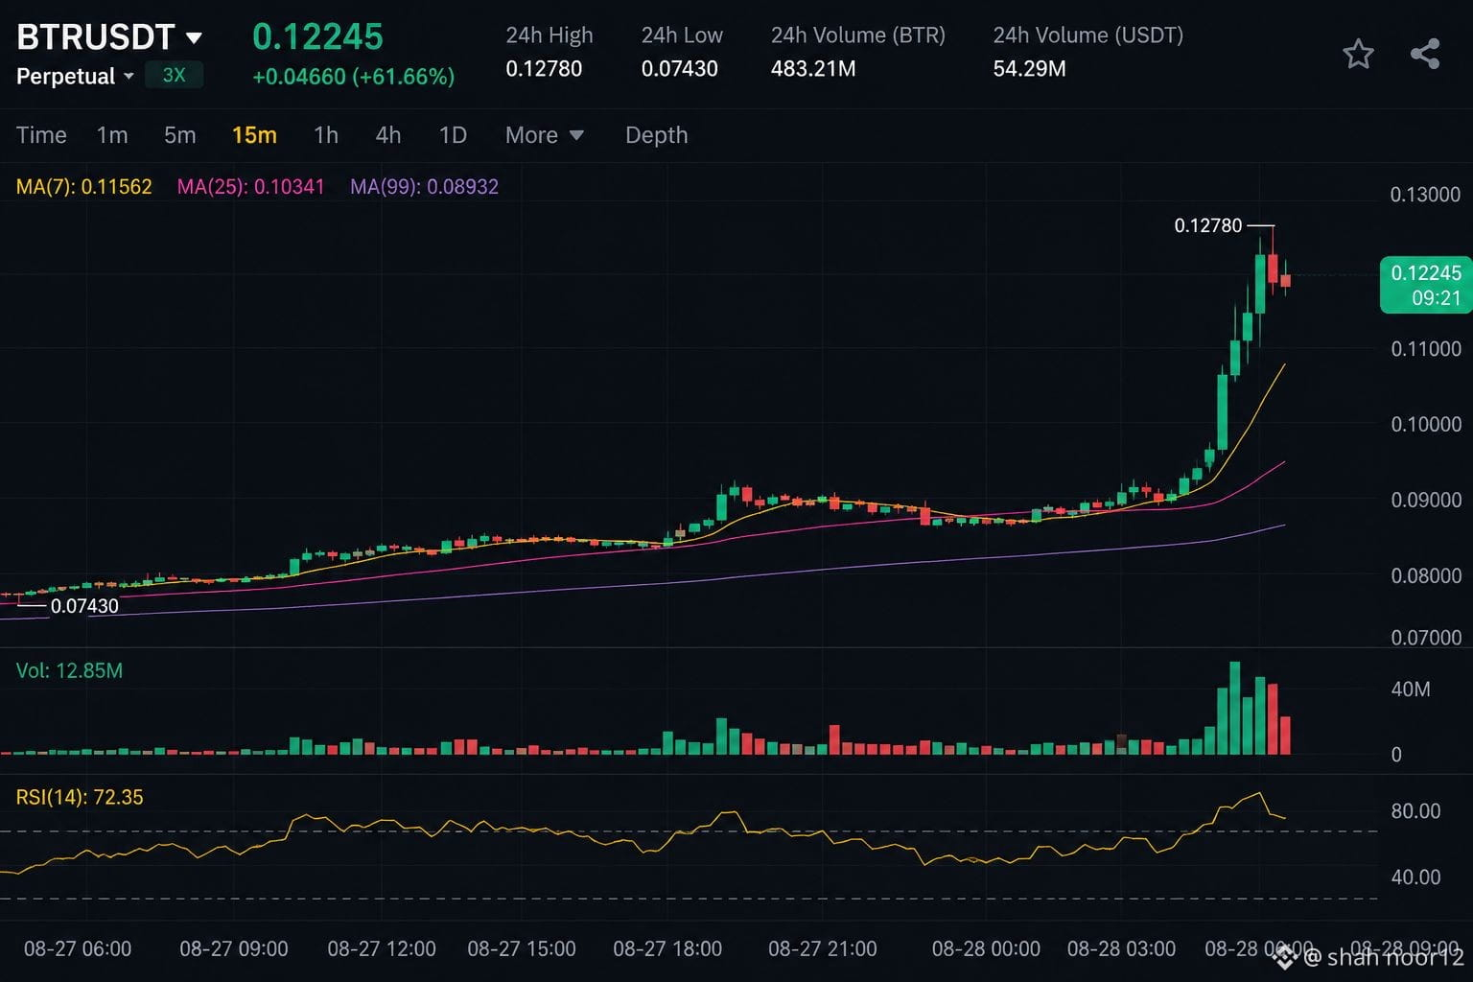Click the 0.13000 price axis label
Image resolution: width=1473 pixels, height=982 pixels.
pos(1425,195)
